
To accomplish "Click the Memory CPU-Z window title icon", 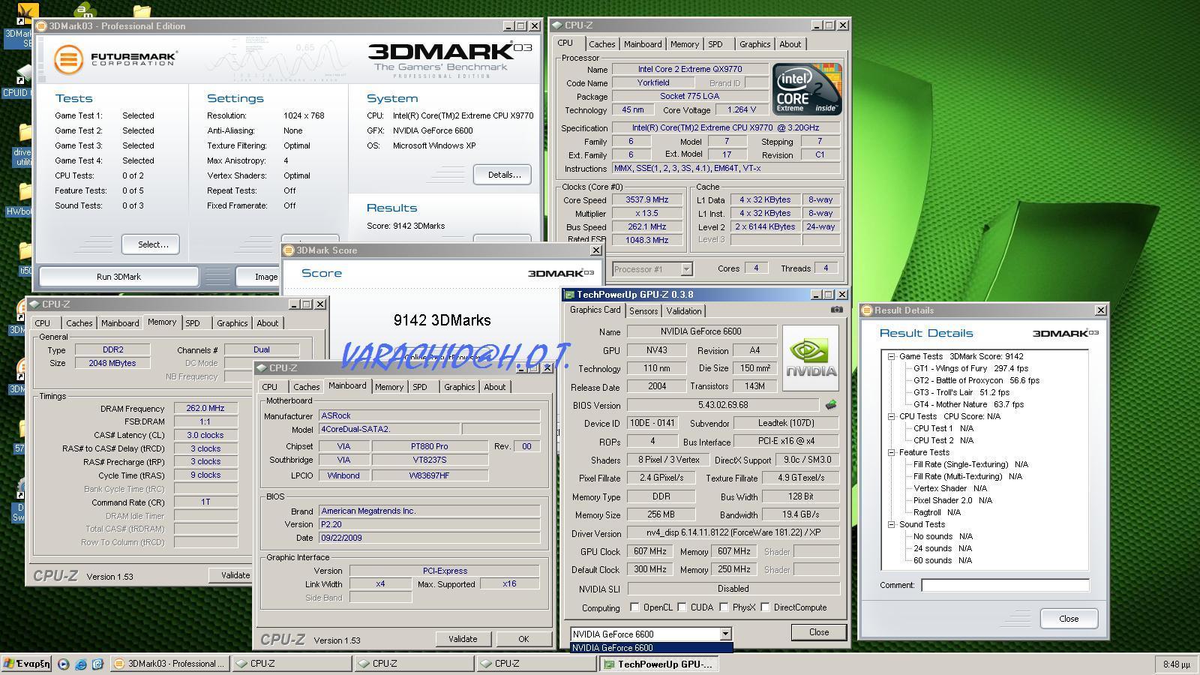I will coord(34,304).
